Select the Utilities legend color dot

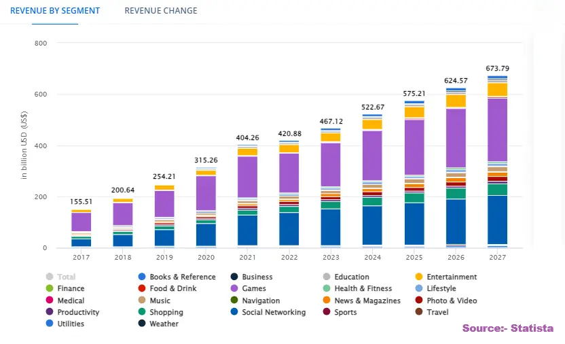tap(50, 324)
